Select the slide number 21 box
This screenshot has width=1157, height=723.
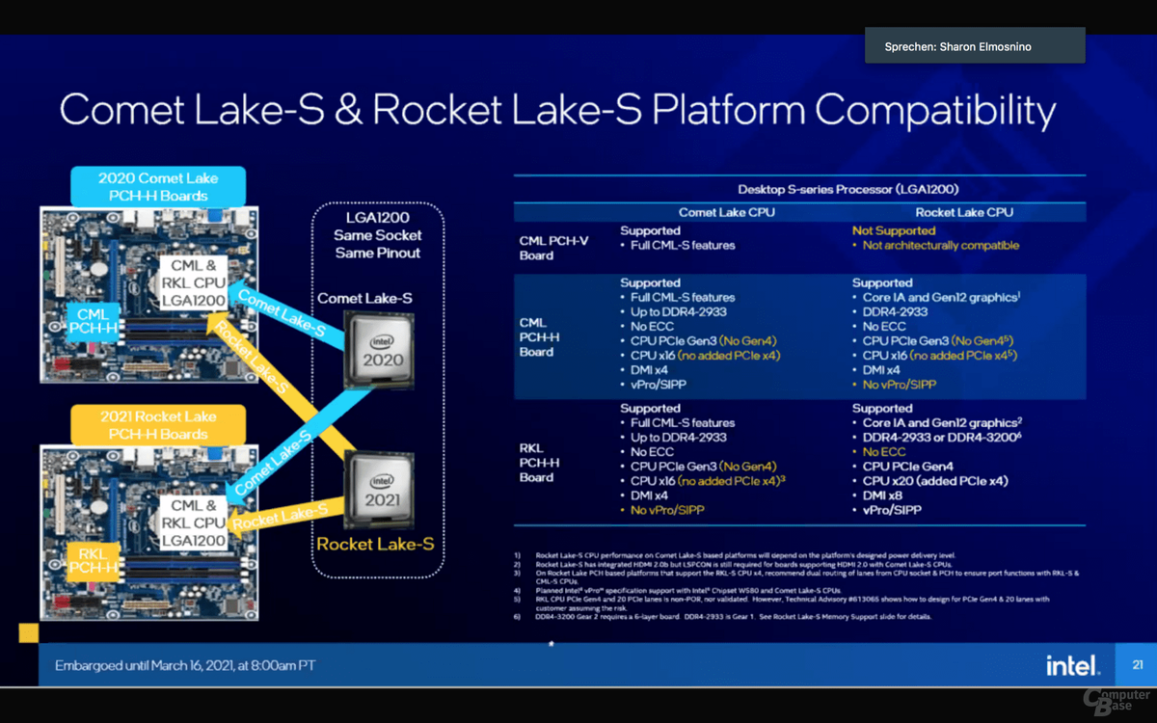tap(1138, 665)
